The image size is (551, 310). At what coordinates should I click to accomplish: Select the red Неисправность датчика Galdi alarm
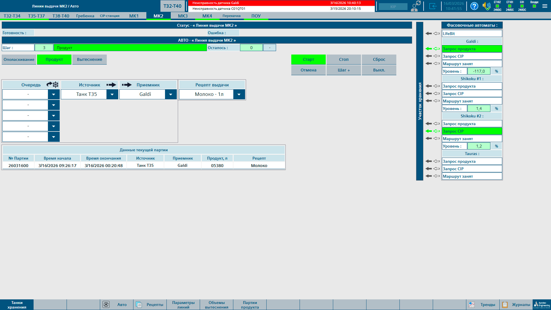pos(281,3)
